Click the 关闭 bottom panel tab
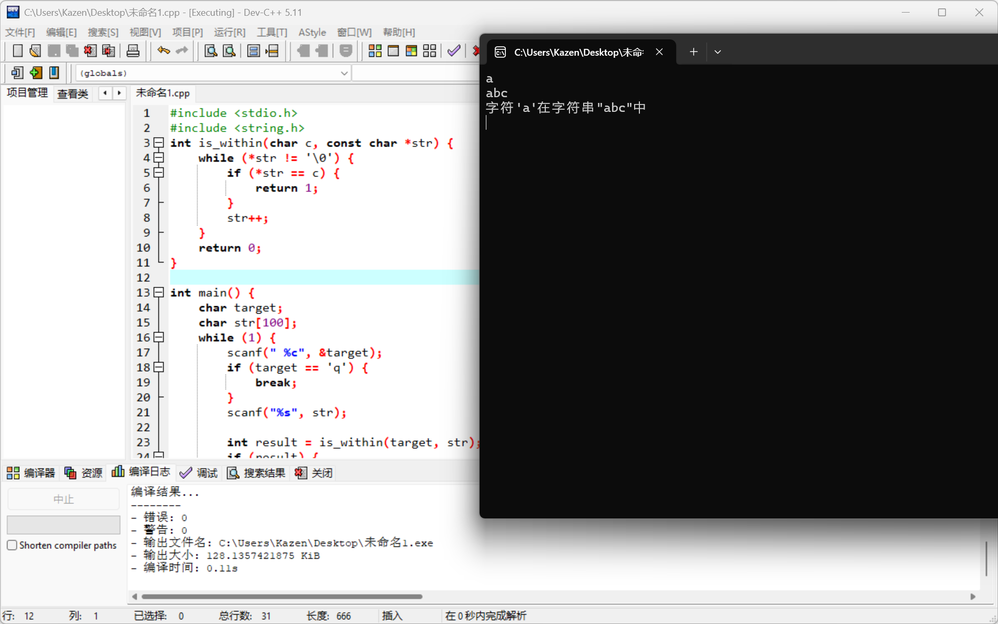This screenshot has height=624, width=998. (314, 473)
